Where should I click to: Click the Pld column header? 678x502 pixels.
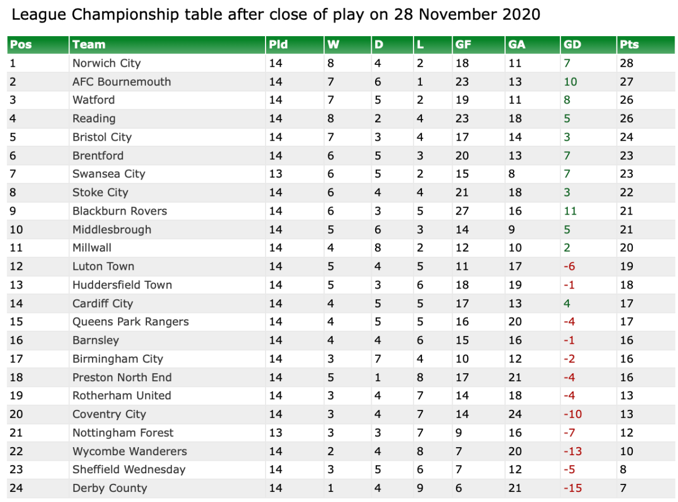point(279,45)
